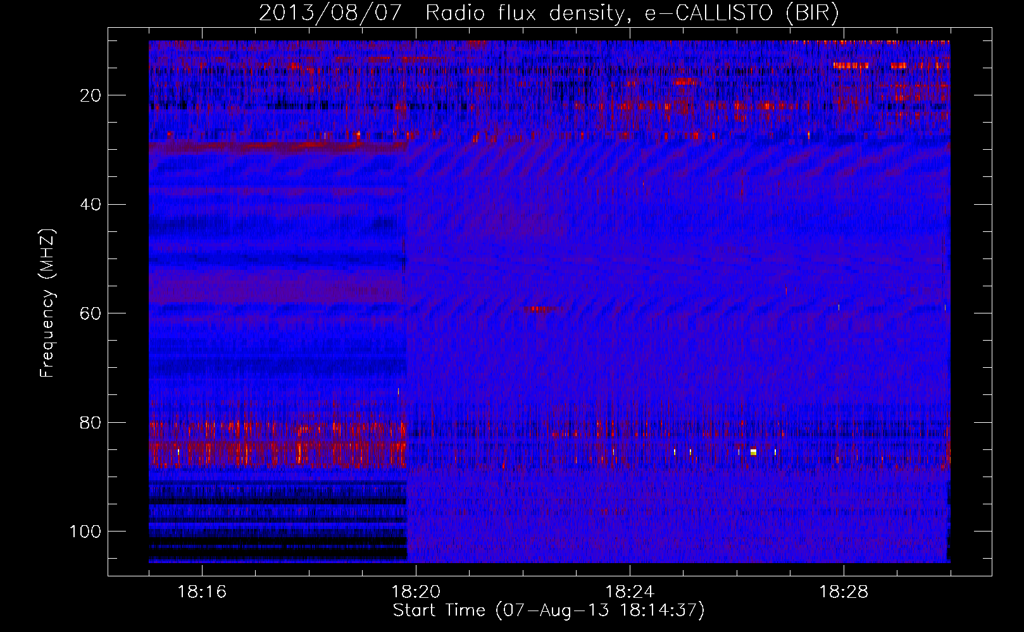The width and height of the screenshot is (1024, 632).
Task: Click the '18:24' time tick label
Action: click(630, 592)
